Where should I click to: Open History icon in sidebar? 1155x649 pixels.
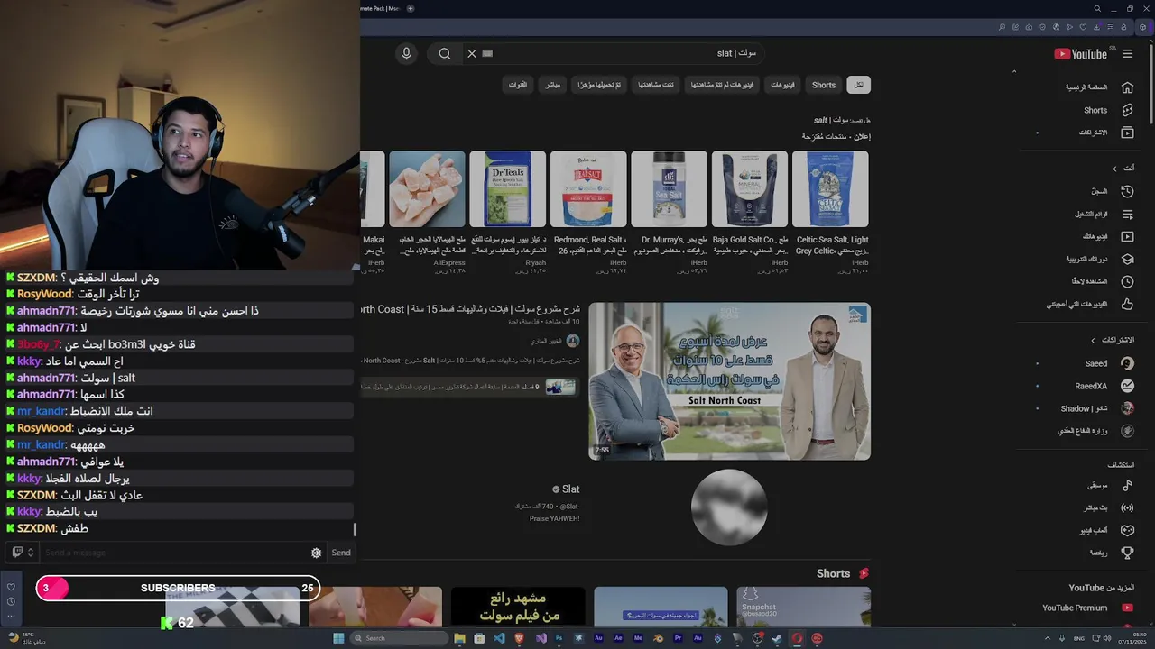pyautogui.click(x=1127, y=191)
